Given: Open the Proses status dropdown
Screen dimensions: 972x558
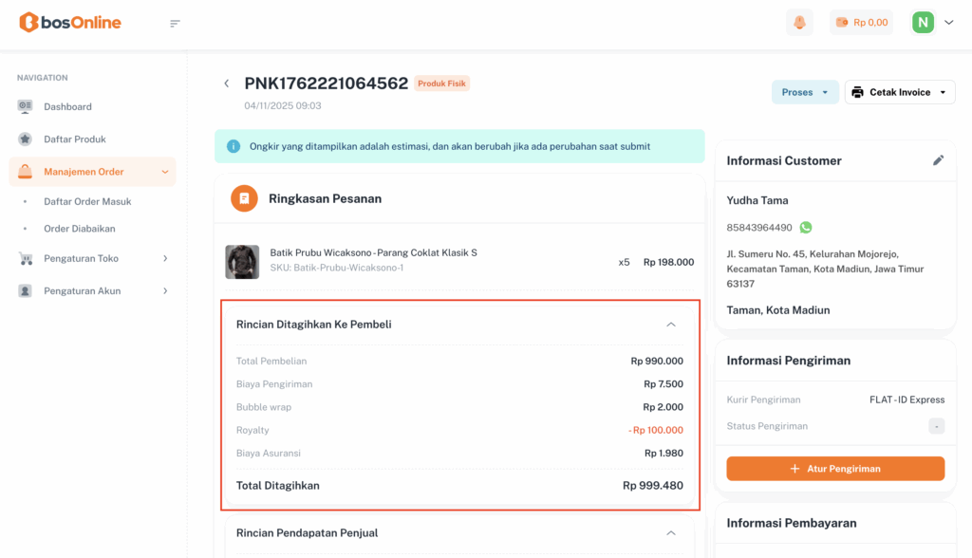Looking at the screenshot, I should coord(805,92).
